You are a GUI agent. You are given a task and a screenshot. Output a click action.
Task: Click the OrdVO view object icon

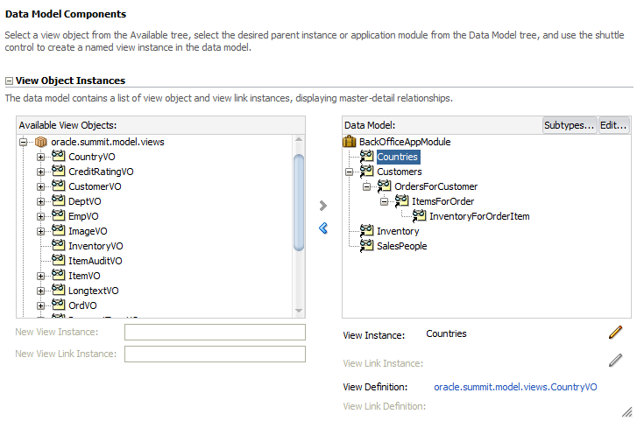[x=58, y=305]
